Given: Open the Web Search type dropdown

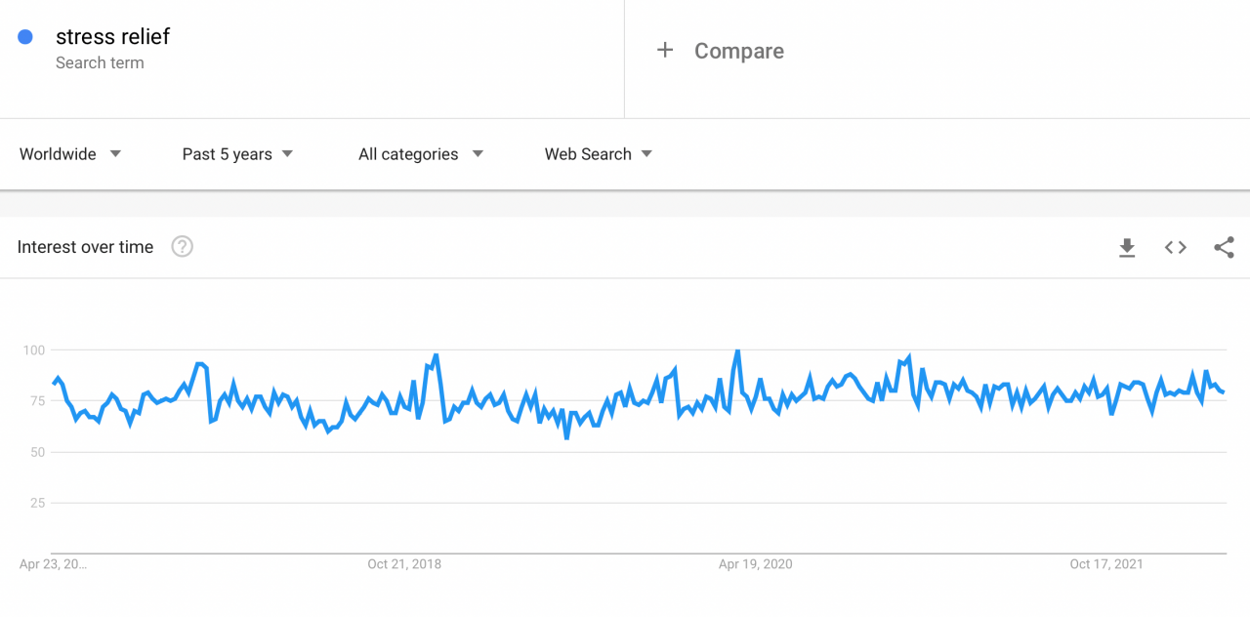Looking at the screenshot, I should pos(587,153).
